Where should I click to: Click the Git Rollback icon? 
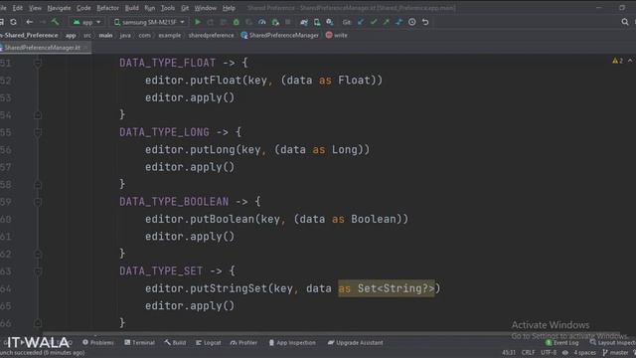pos(425,22)
